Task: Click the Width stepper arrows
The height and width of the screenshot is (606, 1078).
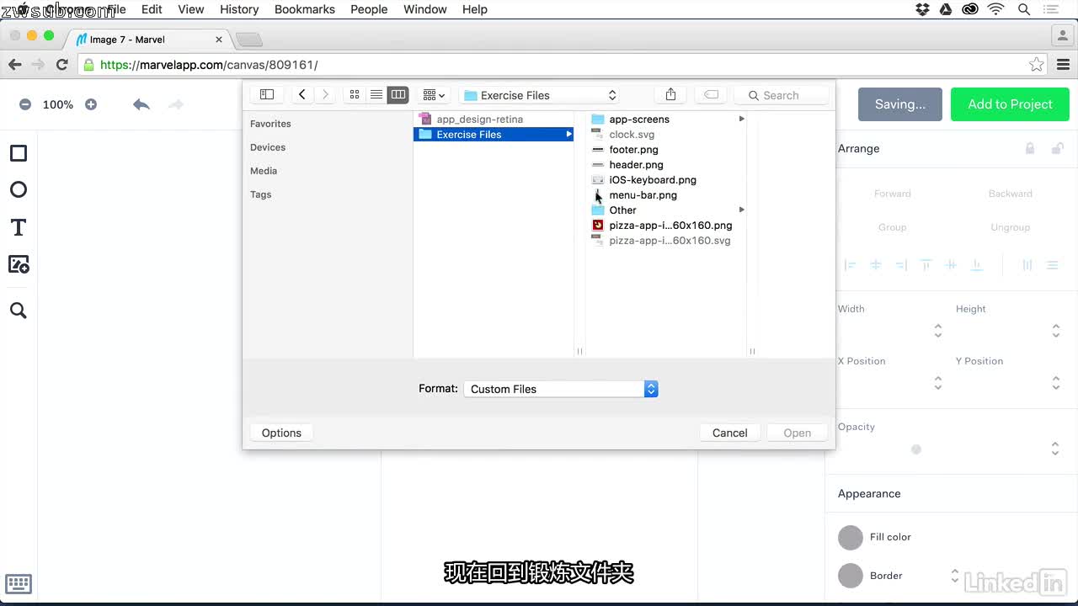Action: click(938, 331)
